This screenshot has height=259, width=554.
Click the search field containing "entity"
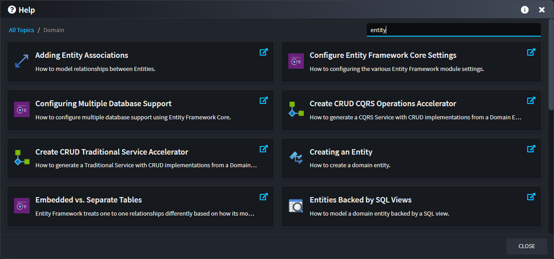pos(453,30)
